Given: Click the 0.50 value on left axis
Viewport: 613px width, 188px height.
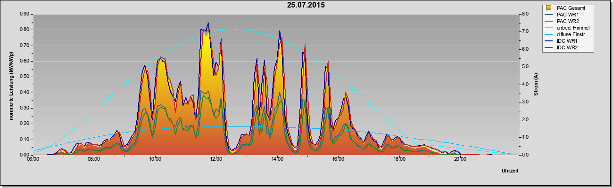Looking at the screenshot, I should (x=25, y=77).
